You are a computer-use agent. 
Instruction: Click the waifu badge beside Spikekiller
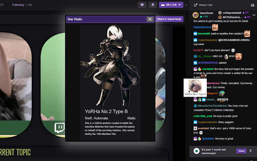[x=195, y=138]
